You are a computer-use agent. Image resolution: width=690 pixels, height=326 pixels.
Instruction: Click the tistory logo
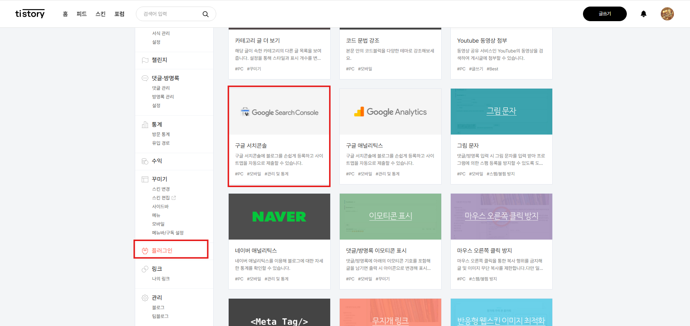(30, 14)
